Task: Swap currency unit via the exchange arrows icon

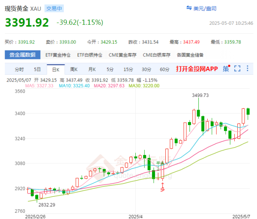Action: [x=189, y=8]
